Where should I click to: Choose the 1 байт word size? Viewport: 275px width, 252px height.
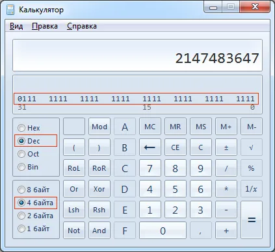[x=33, y=229]
